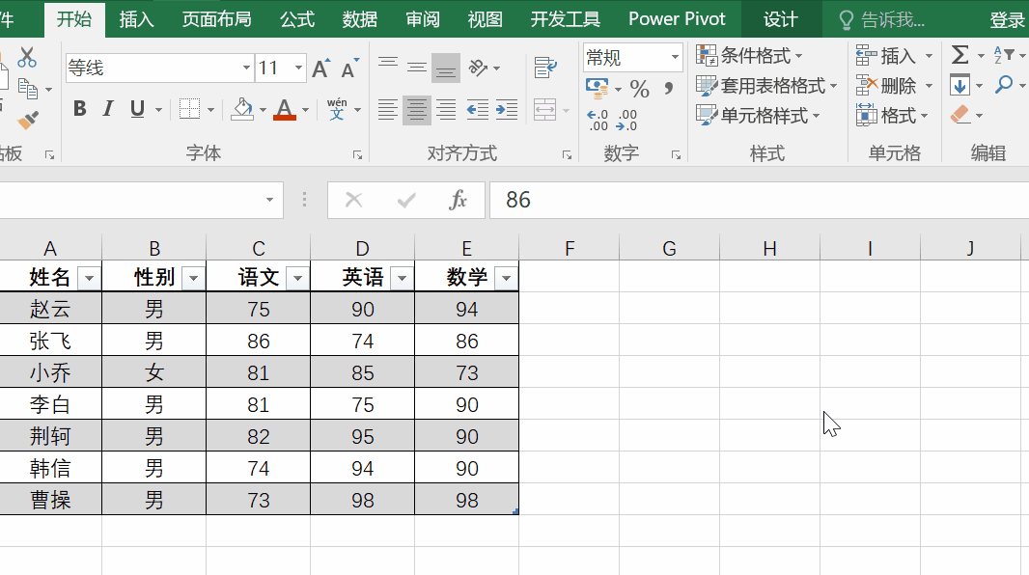1029x575 pixels.
Task: Click the increase decimal icon
Action: click(x=598, y=116)
